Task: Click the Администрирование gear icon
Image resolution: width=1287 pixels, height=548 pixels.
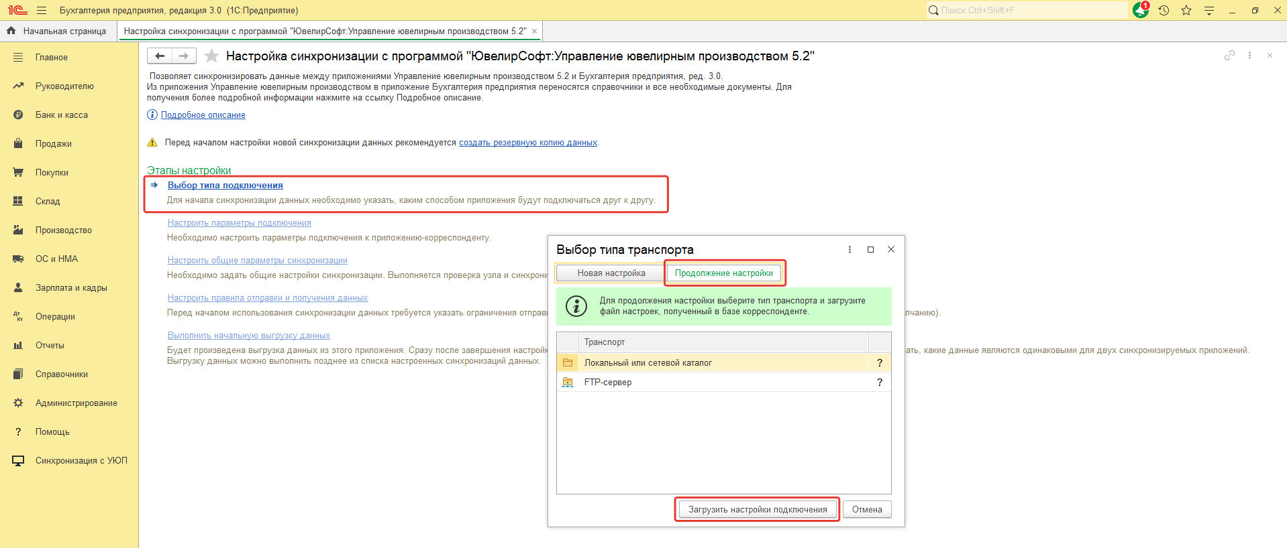Action: (x=18, y=403)
